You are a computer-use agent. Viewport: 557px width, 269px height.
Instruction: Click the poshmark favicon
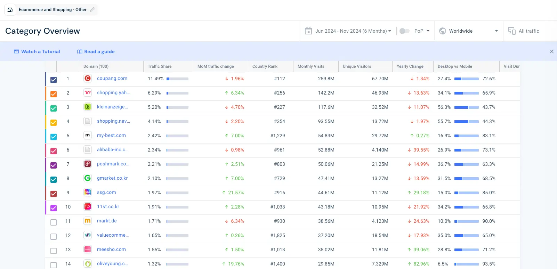pyautogui.click(x=88, y=164)
